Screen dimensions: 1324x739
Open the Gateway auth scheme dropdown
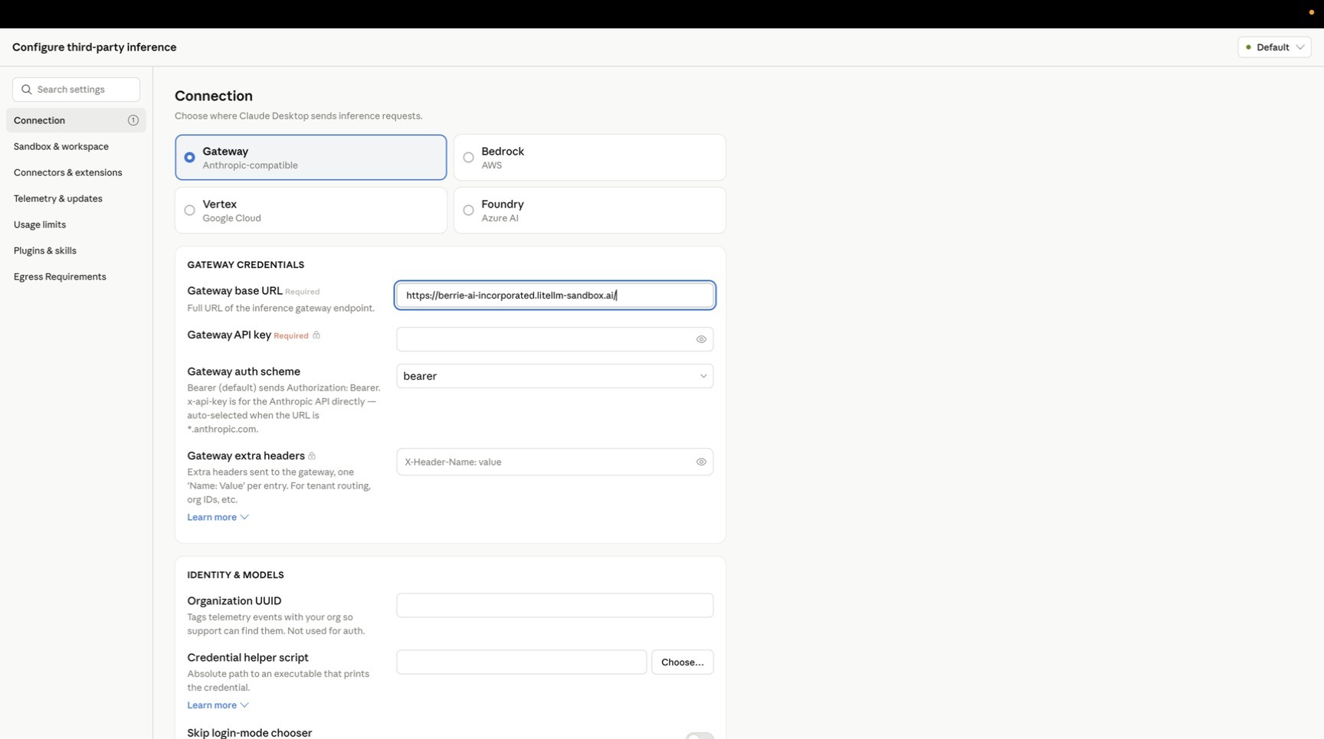(x=555, y=376)
